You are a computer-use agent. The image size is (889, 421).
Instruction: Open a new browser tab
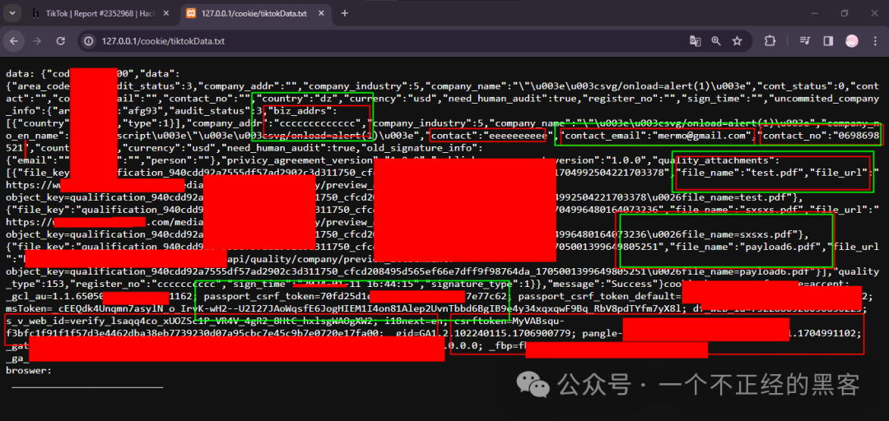(x=344, y=13)
